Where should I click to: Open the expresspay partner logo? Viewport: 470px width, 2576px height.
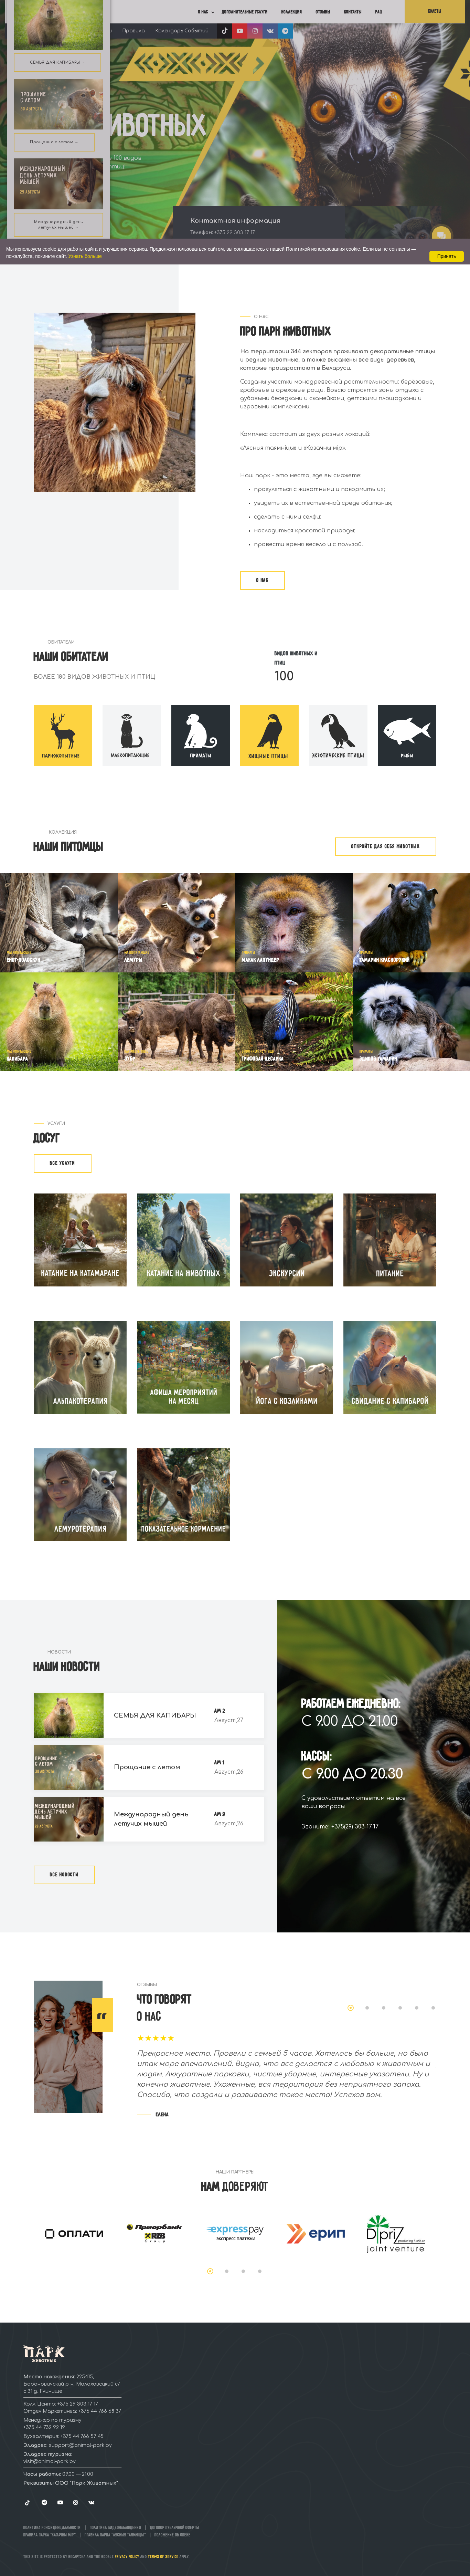pos(236,2232)
